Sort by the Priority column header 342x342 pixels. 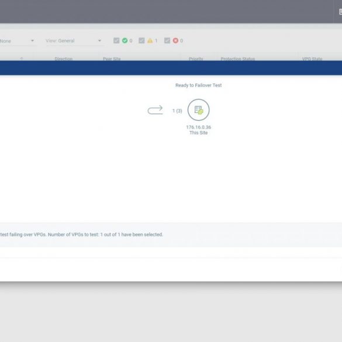(x=196, y=58)
